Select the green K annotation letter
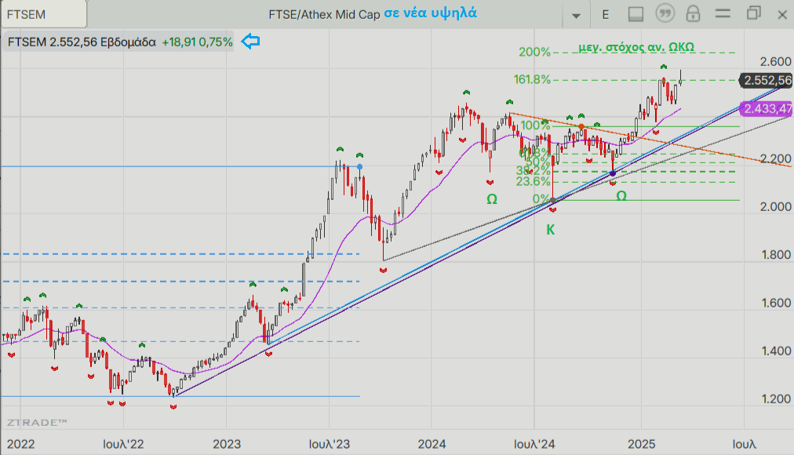Image resolution: width=794 pixels, height=455 pixels. coord(551,230)
